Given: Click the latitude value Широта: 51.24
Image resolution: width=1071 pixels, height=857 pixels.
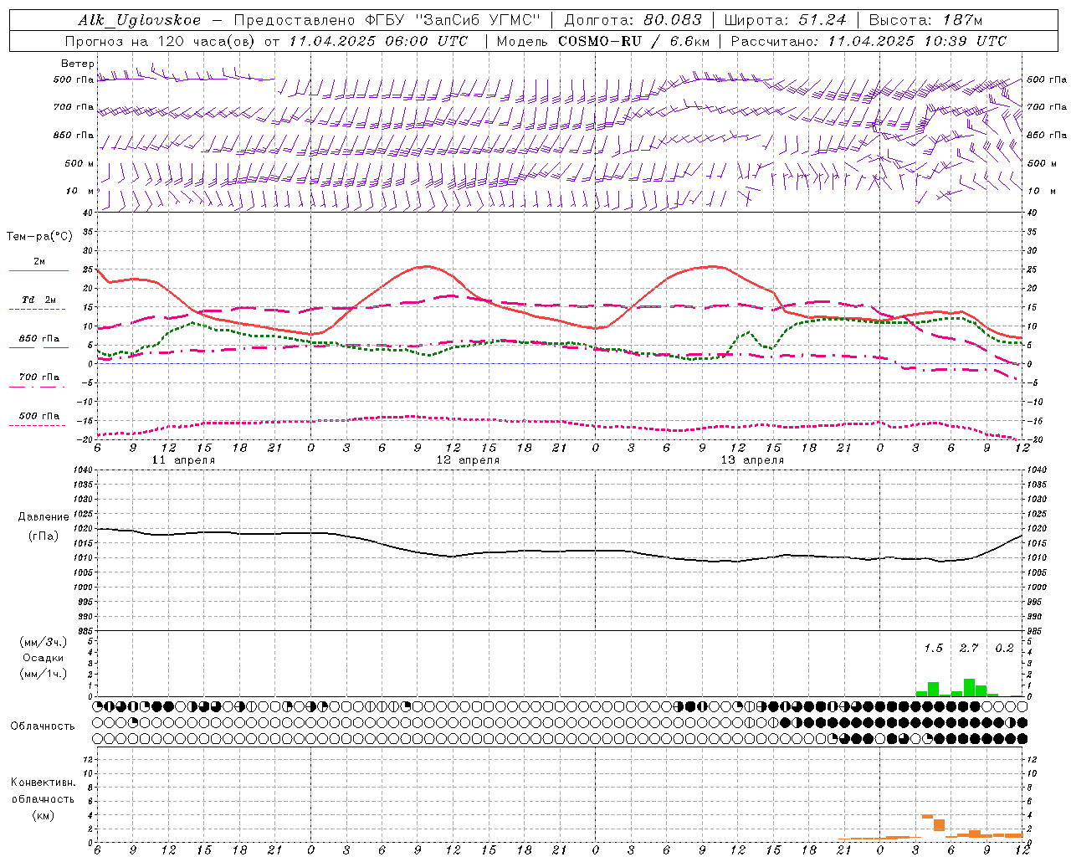Looking at the screenshot, I should [x=785, y=21].
